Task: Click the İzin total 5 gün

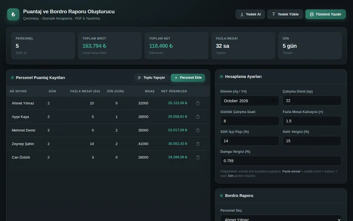Action: (290, 46)
